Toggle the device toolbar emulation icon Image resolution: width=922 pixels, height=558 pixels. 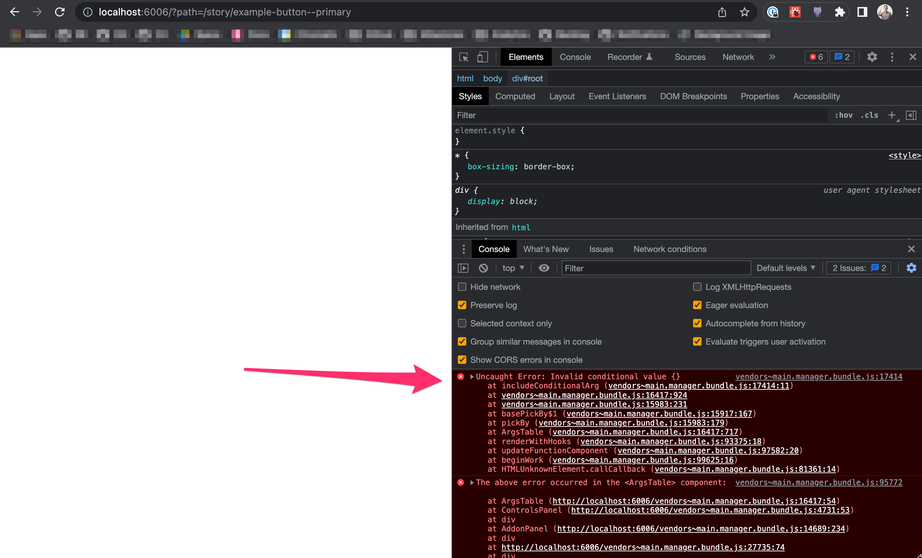482,57
